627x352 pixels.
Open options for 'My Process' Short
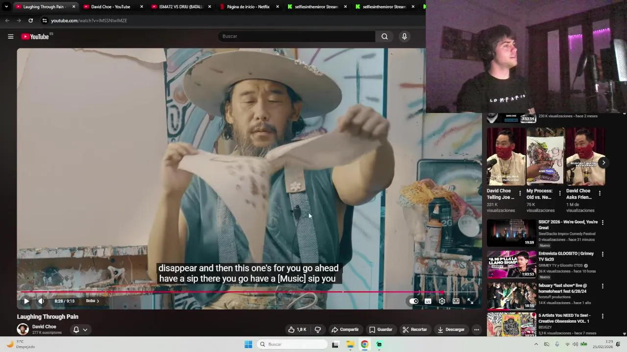click(559, 193)
